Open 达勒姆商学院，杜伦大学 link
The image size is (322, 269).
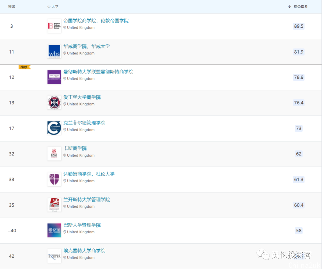pos(89,174)
